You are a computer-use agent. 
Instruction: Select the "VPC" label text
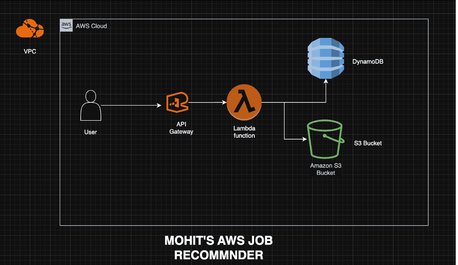point(30,51)
